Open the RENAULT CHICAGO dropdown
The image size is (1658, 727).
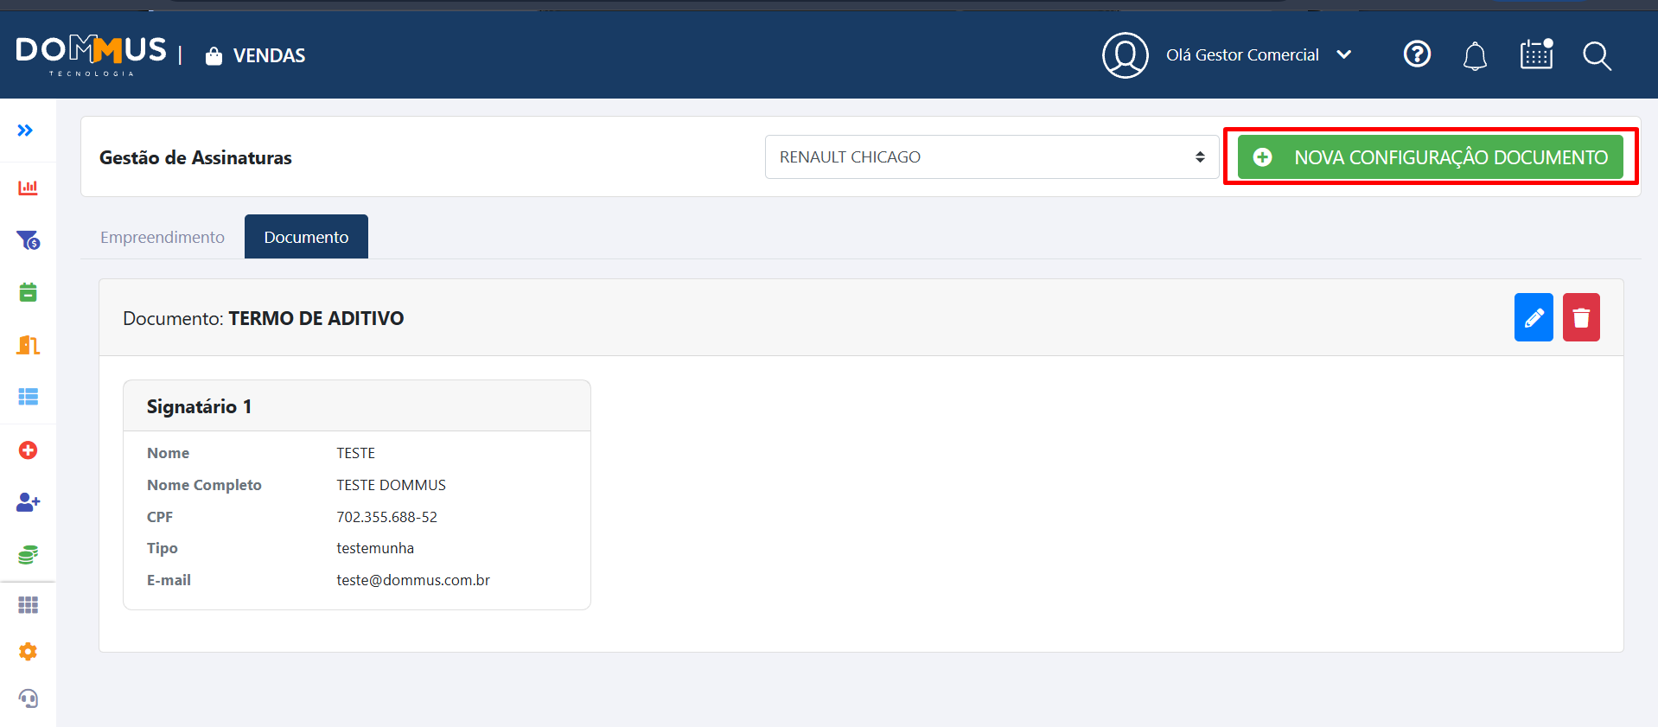coord(992,156)
